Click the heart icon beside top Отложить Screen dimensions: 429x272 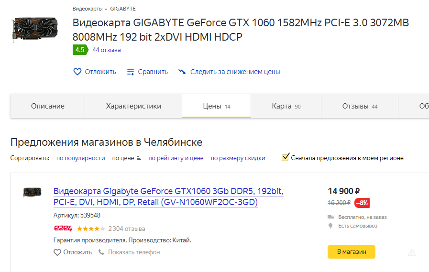(x=77, y=72)
